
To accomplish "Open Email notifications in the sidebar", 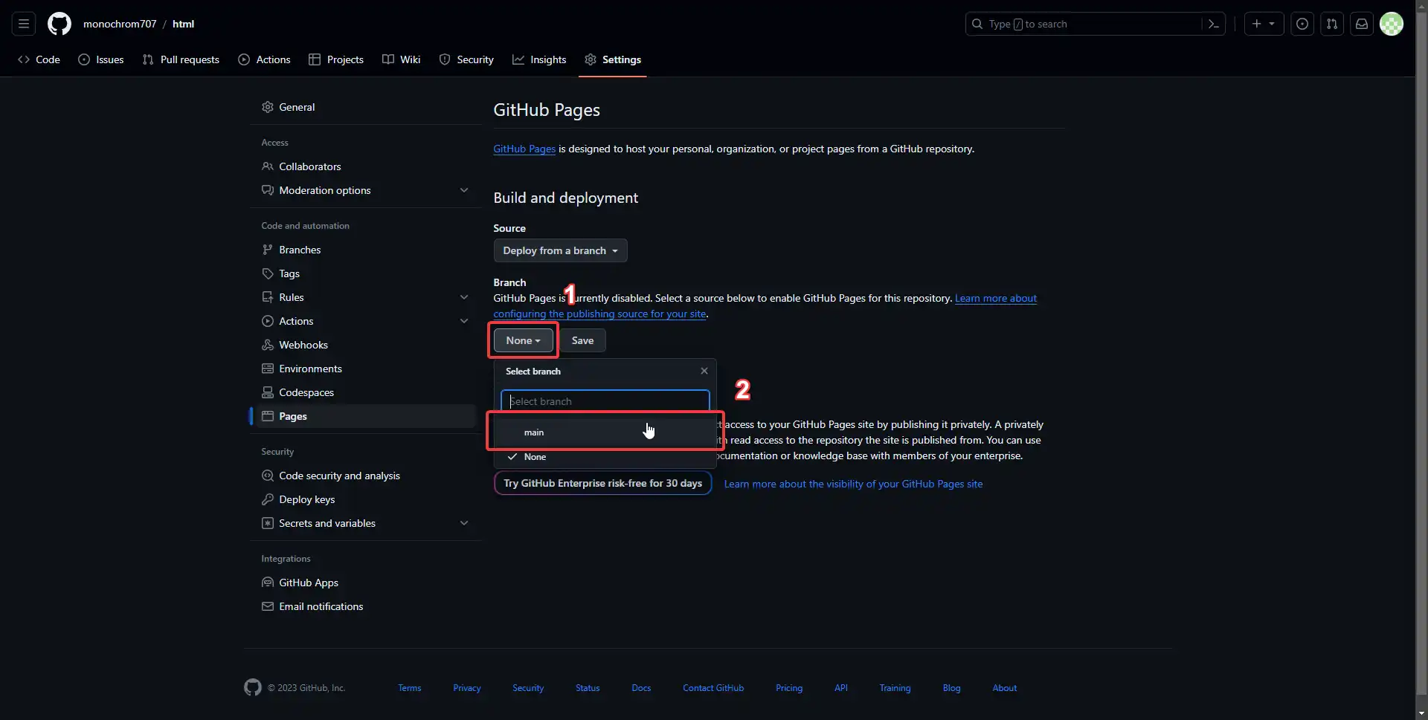I will pyautogui.click(x=364, y=606).
